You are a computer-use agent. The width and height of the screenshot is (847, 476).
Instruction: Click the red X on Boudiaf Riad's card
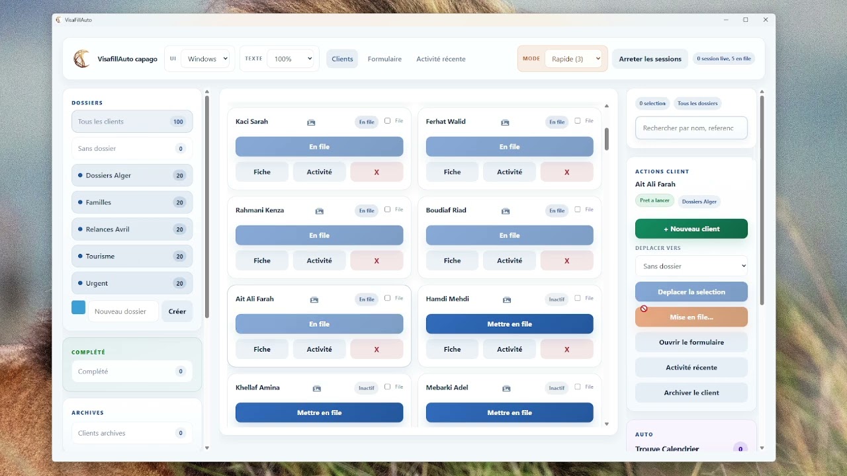[x=566, y=260]
